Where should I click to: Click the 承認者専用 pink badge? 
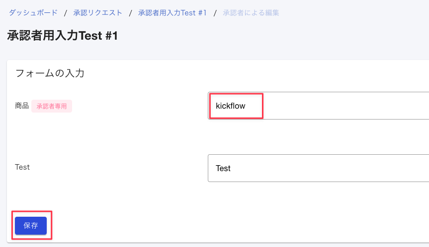pos(52,106)
